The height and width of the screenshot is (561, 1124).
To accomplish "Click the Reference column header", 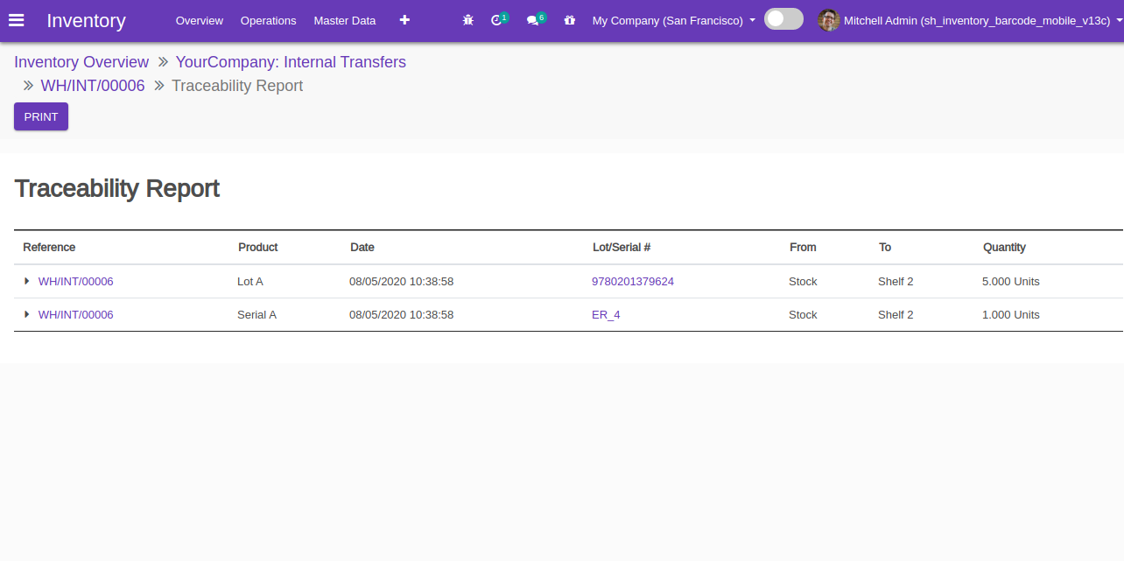I will (x=49, y=248).
